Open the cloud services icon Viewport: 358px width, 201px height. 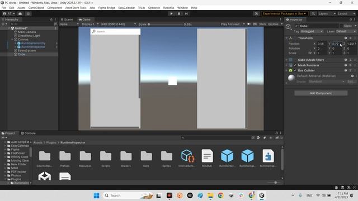[x=20, y=13]
